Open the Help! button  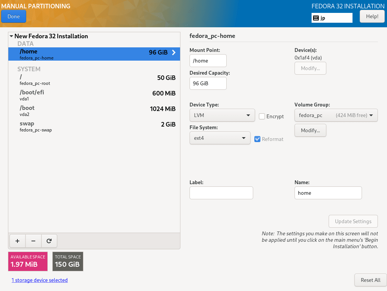tap(372, 16)
